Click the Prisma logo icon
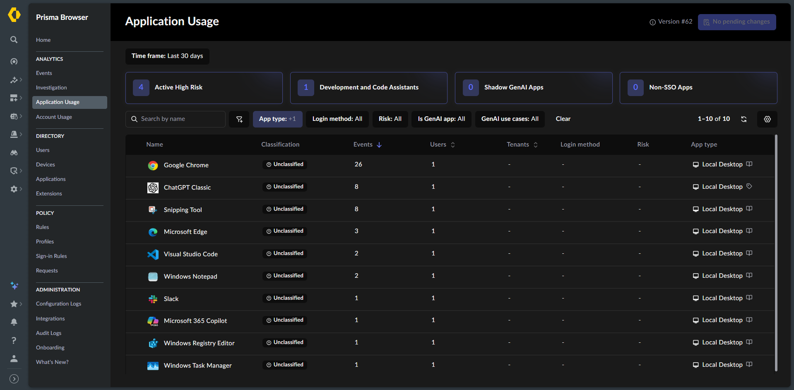The width and height of the screenshot is (794, 390). point(14,15)
